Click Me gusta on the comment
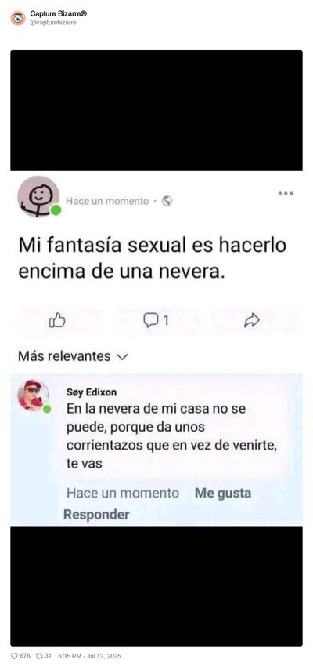The height and width of the screenshot is (667, 313). tap(223, 494)
